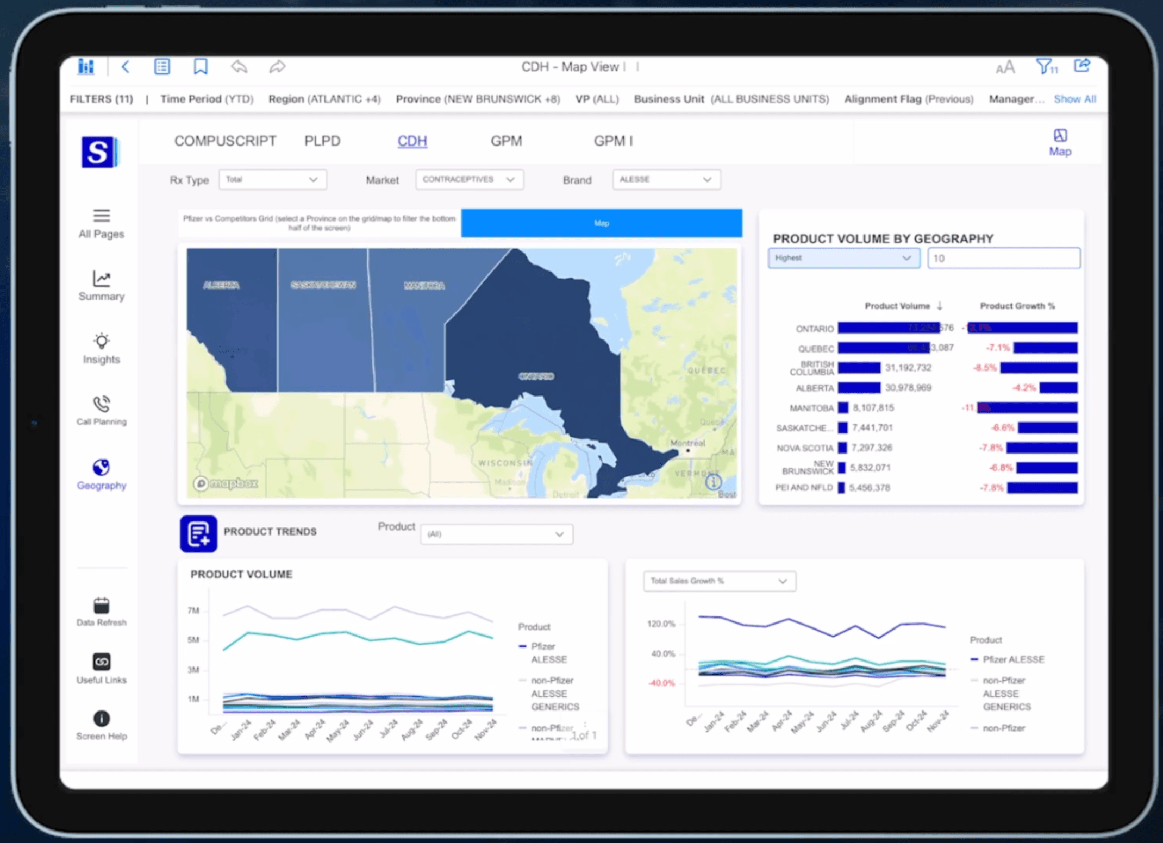Click MANITOBA row in volume table
This screenshot has width=1163, height=843.
(927, 408)
